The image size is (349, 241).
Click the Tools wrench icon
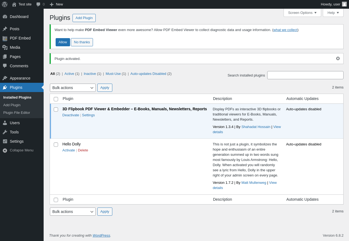pos(5,132)
